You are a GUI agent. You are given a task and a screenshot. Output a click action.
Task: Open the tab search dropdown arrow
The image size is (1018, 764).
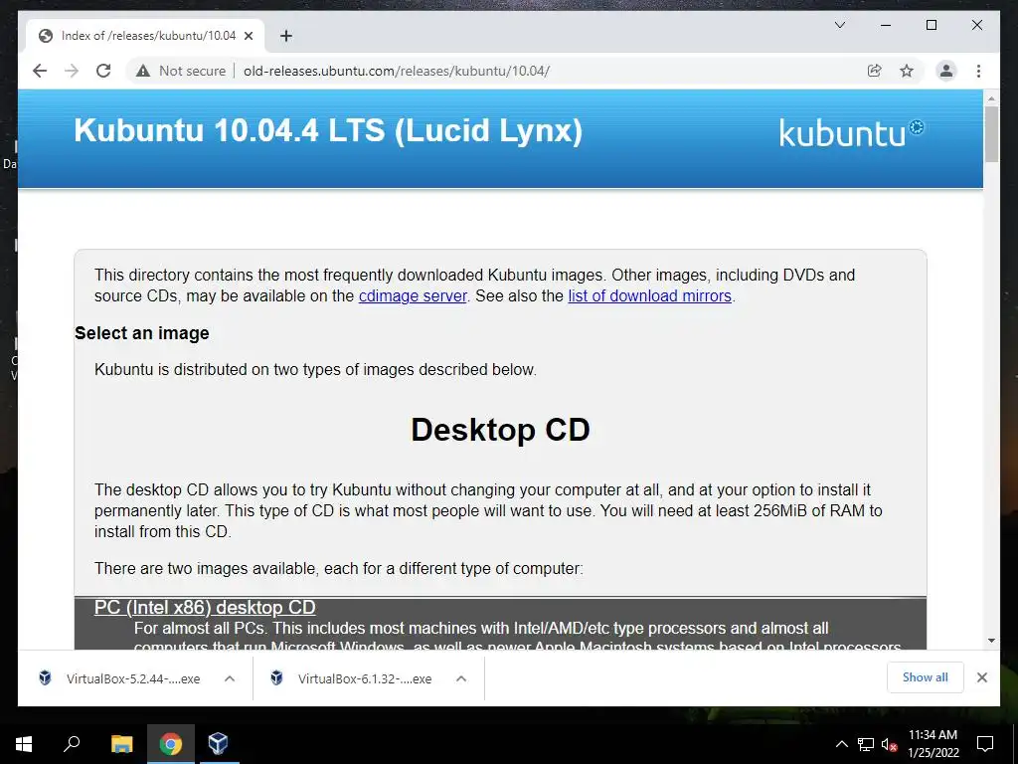[839, 25]
